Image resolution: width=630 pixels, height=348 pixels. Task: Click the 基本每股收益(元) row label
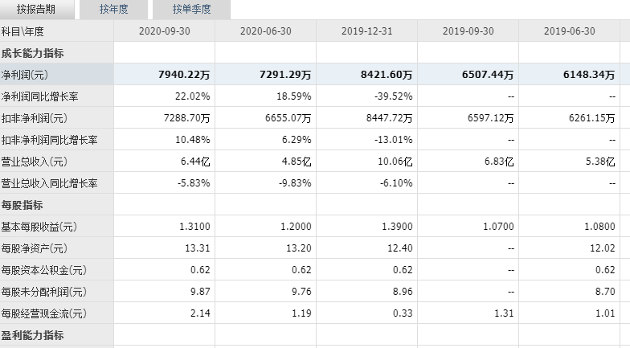tap(39, 227)
